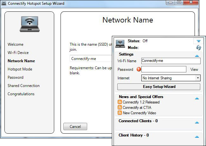Click the red password warning icon

point(138,69)
